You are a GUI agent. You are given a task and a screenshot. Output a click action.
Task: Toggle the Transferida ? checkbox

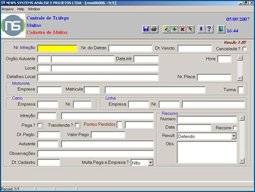coord(77,125)
